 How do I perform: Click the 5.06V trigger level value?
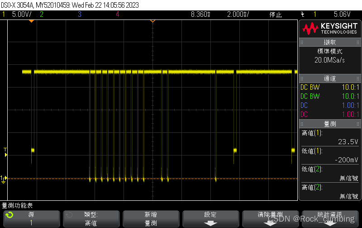pyautogui.click(x=342, y=15)
